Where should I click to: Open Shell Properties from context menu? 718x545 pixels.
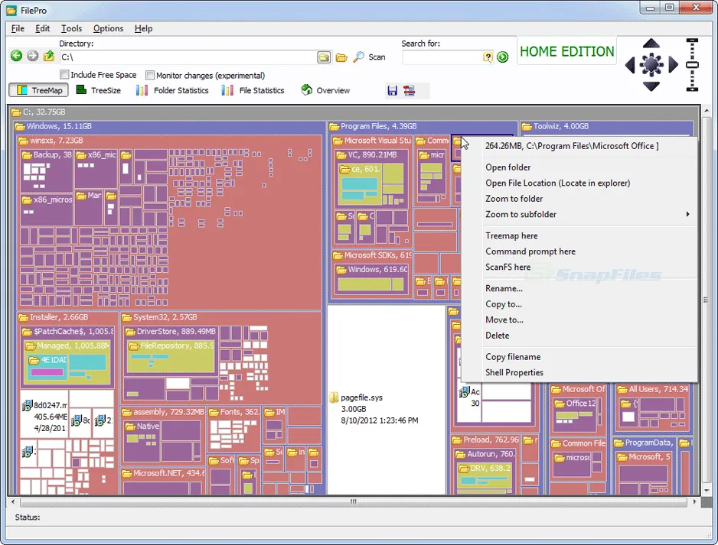[514, 371]
